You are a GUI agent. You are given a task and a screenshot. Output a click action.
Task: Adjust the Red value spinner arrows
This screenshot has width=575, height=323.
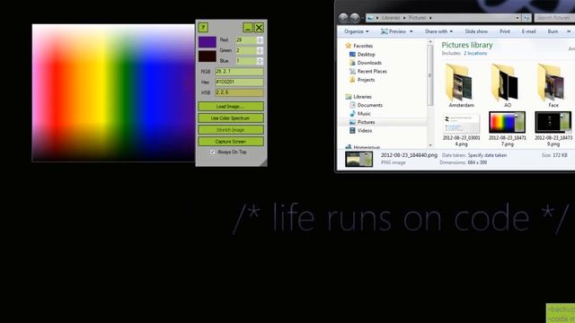click(260, 39)
